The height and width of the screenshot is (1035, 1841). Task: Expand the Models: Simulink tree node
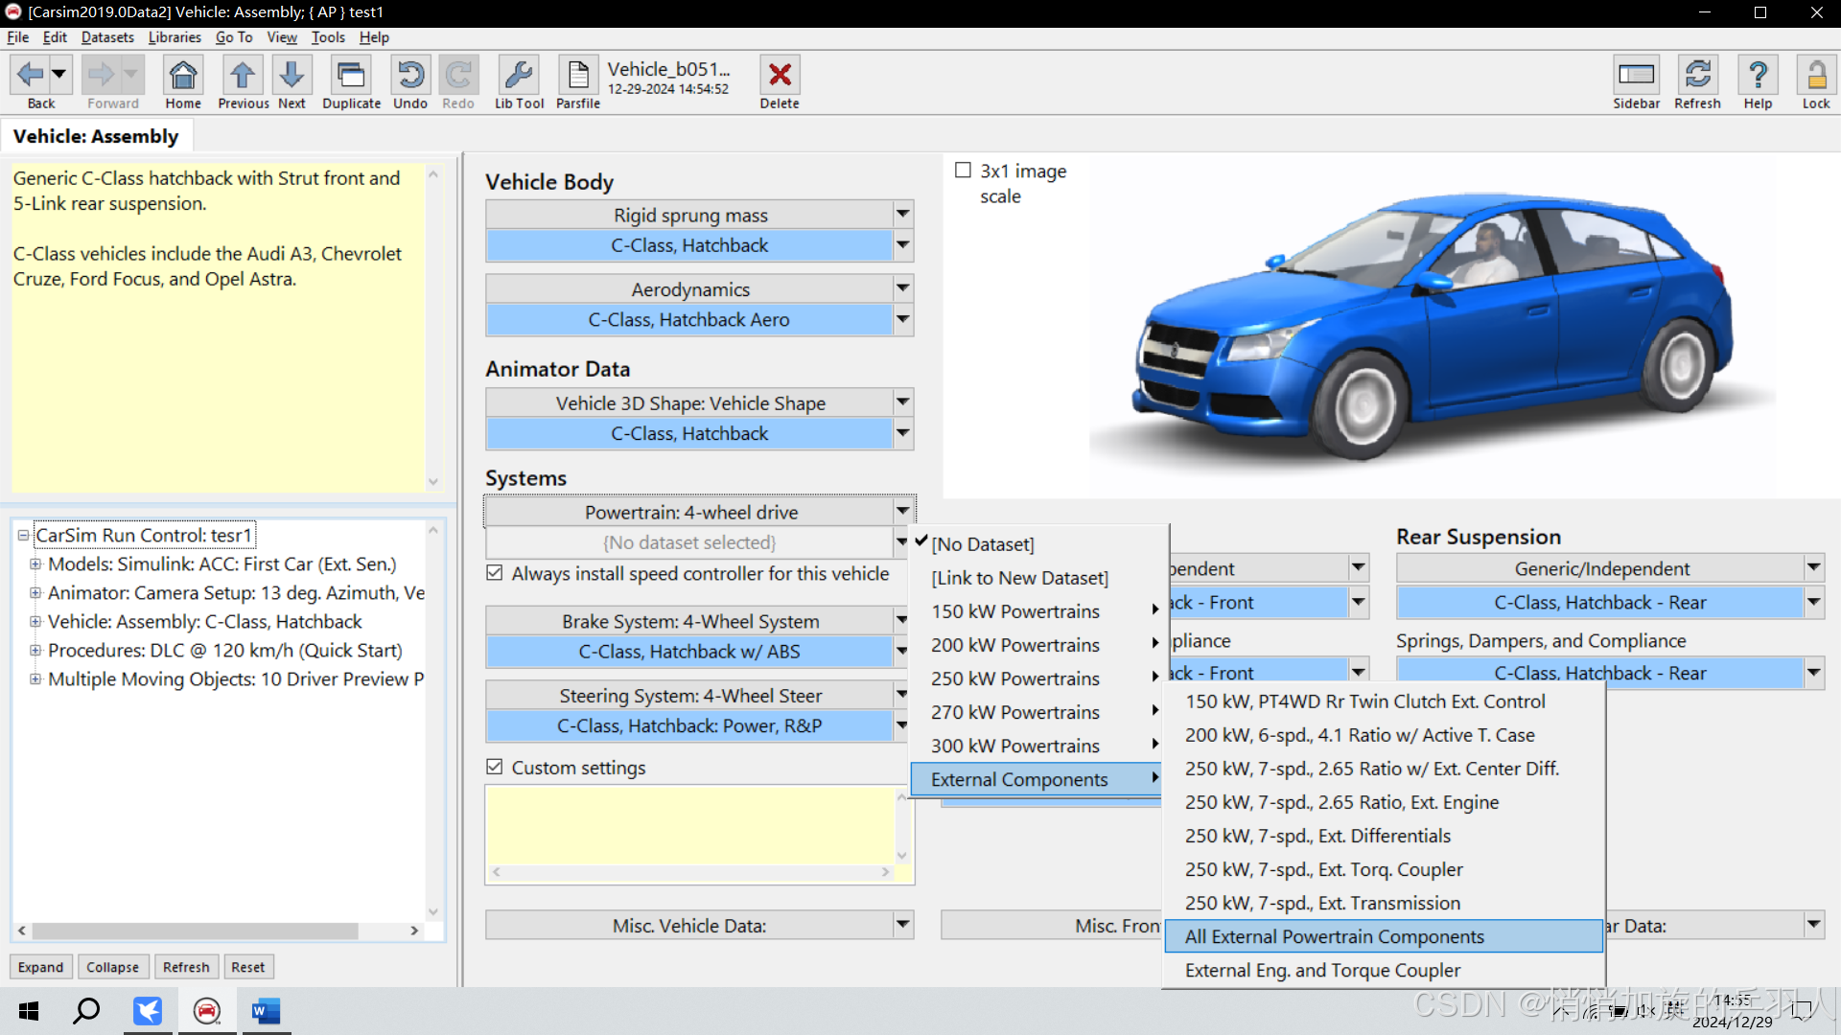(35, 564)
